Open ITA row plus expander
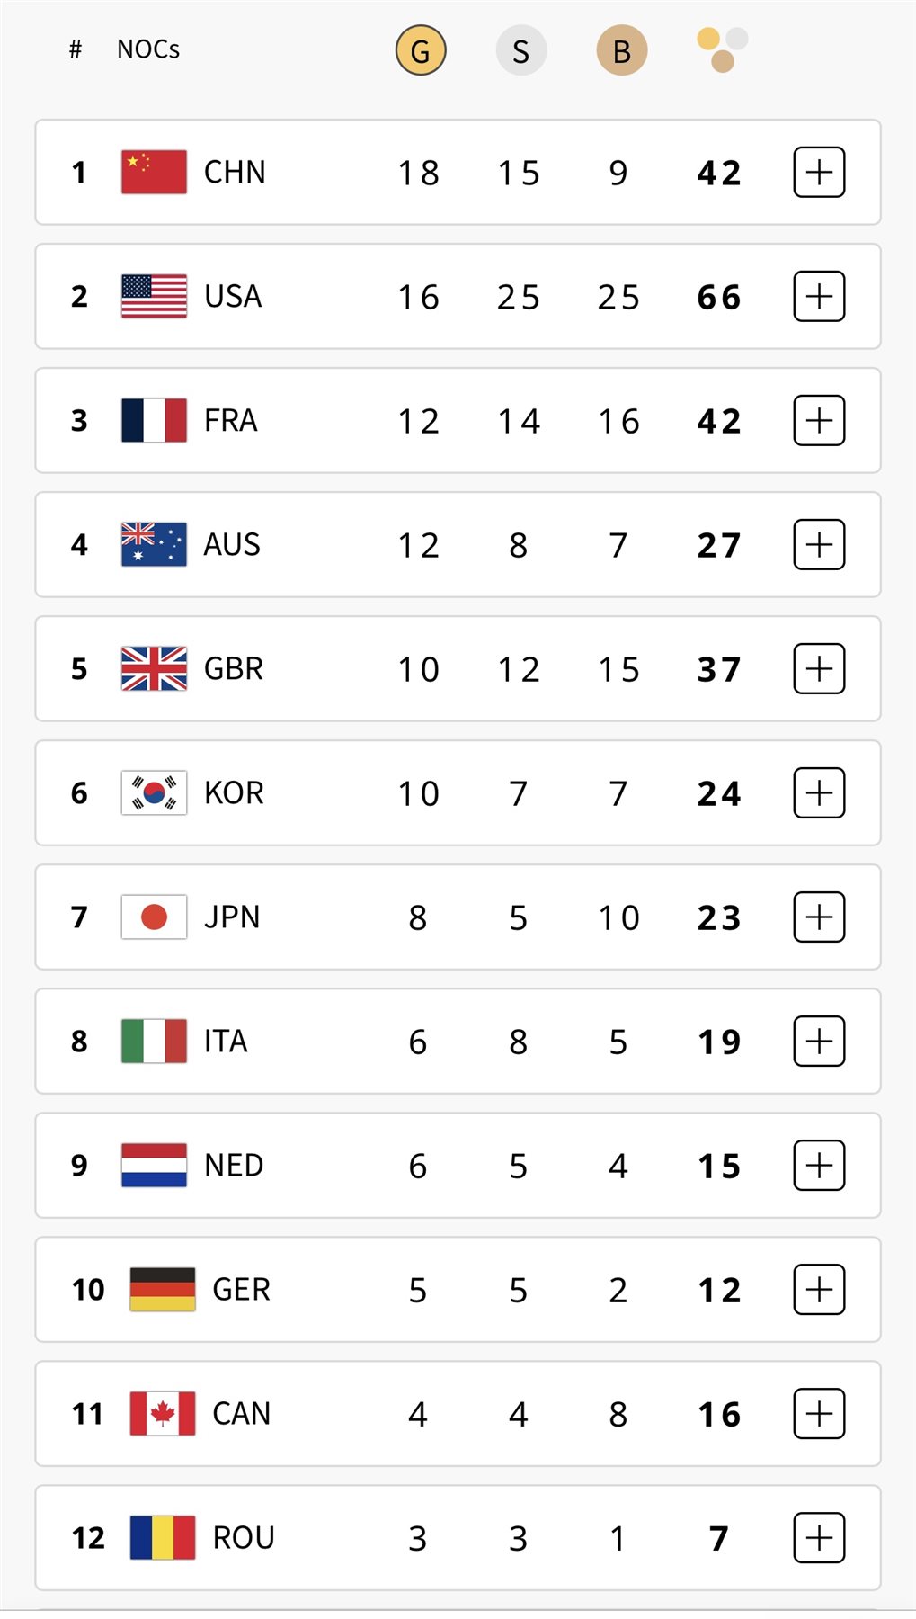Viewport: 916px width, 1619px height. [819, 1041]
